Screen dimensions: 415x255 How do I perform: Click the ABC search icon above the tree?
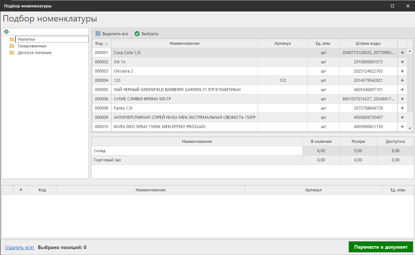coord(6,31)
